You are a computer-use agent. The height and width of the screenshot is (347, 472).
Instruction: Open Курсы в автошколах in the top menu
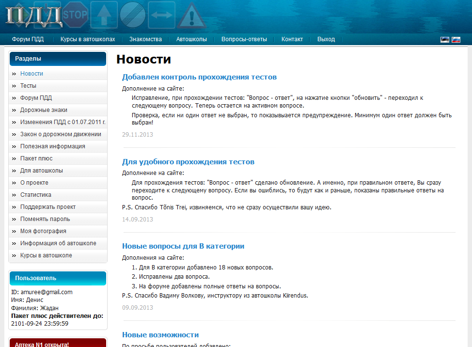88,39
